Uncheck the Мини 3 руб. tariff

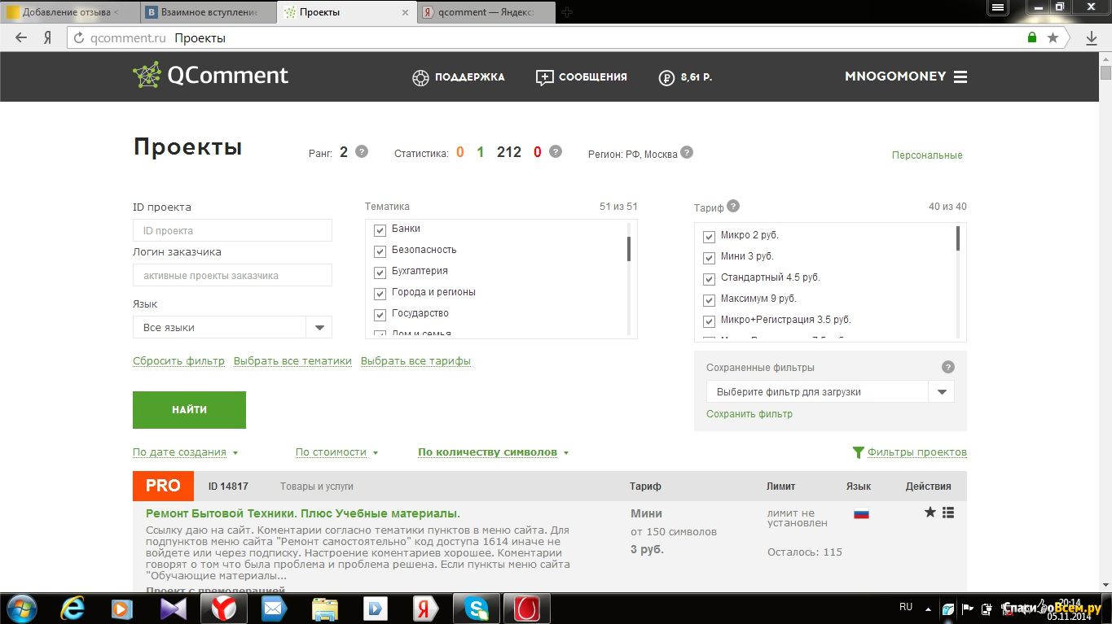point(709,258)
